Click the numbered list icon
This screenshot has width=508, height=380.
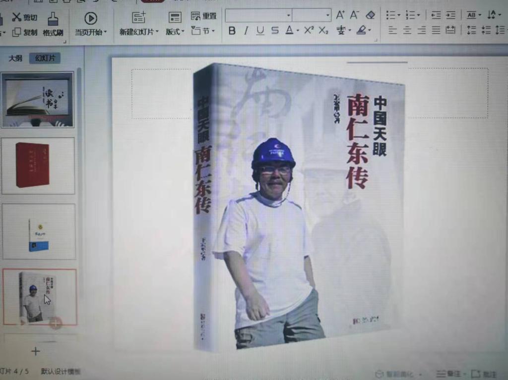pos(410,15)
